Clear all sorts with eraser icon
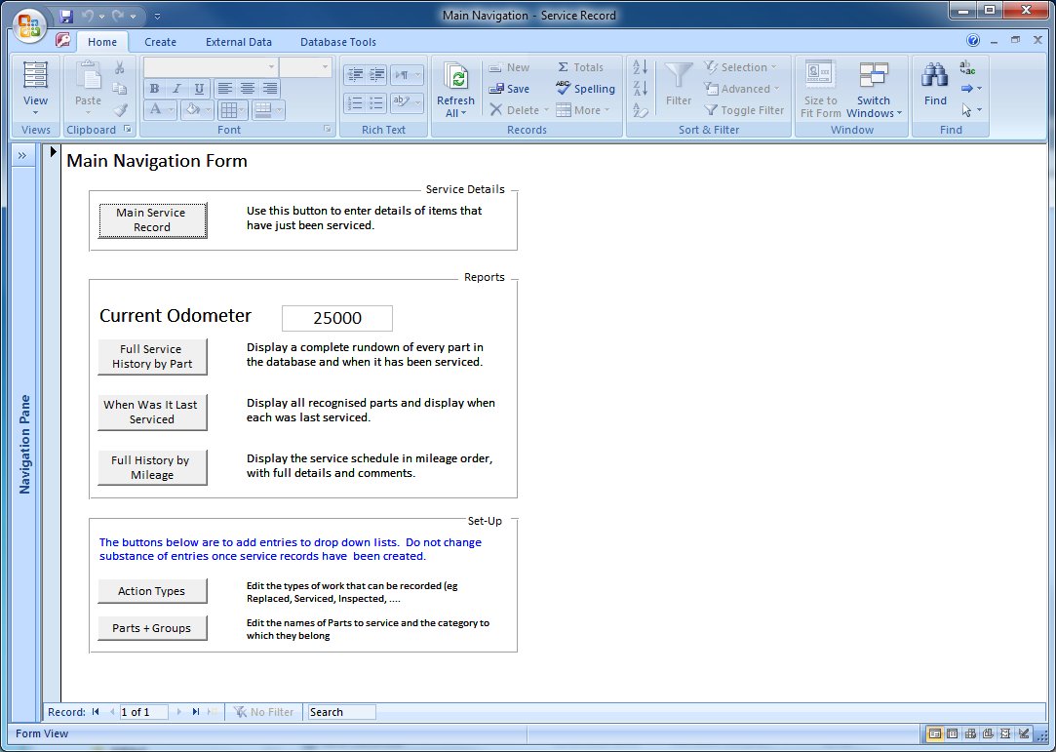The image size is (1056, 752). [641, 110]
